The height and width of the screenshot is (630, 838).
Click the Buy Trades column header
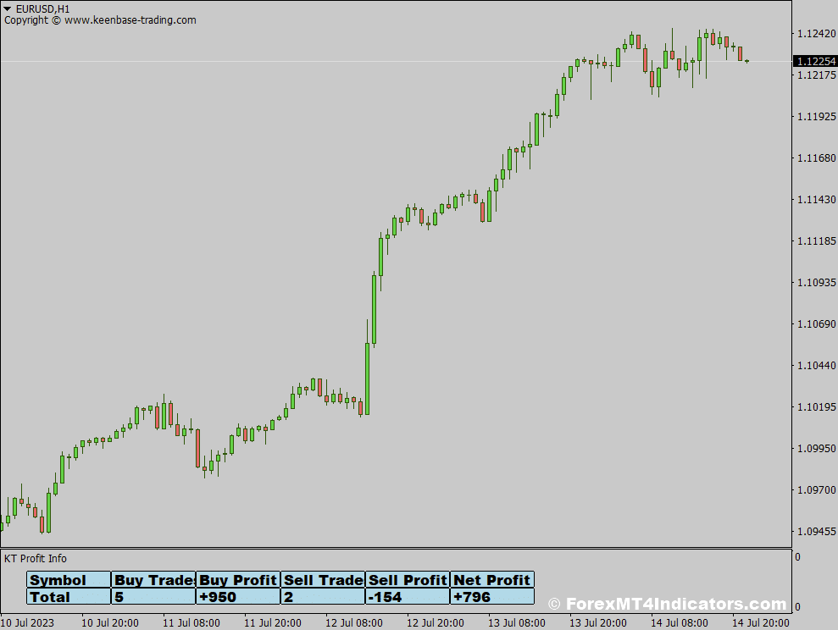click(x=153, y=580)
